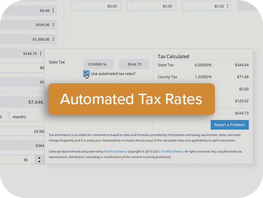The image size is (263, 198).
Task: Select the sales tax amount field showing $544.73
Action: (134, 64)
